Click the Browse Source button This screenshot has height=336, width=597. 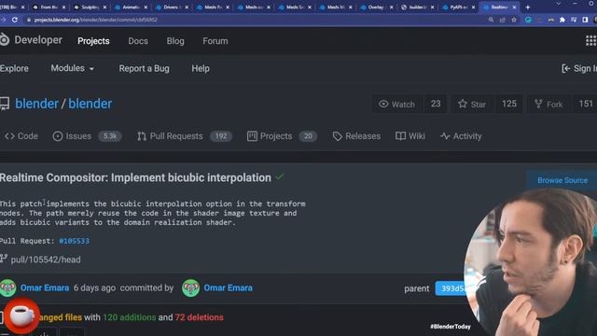[562, 180]
